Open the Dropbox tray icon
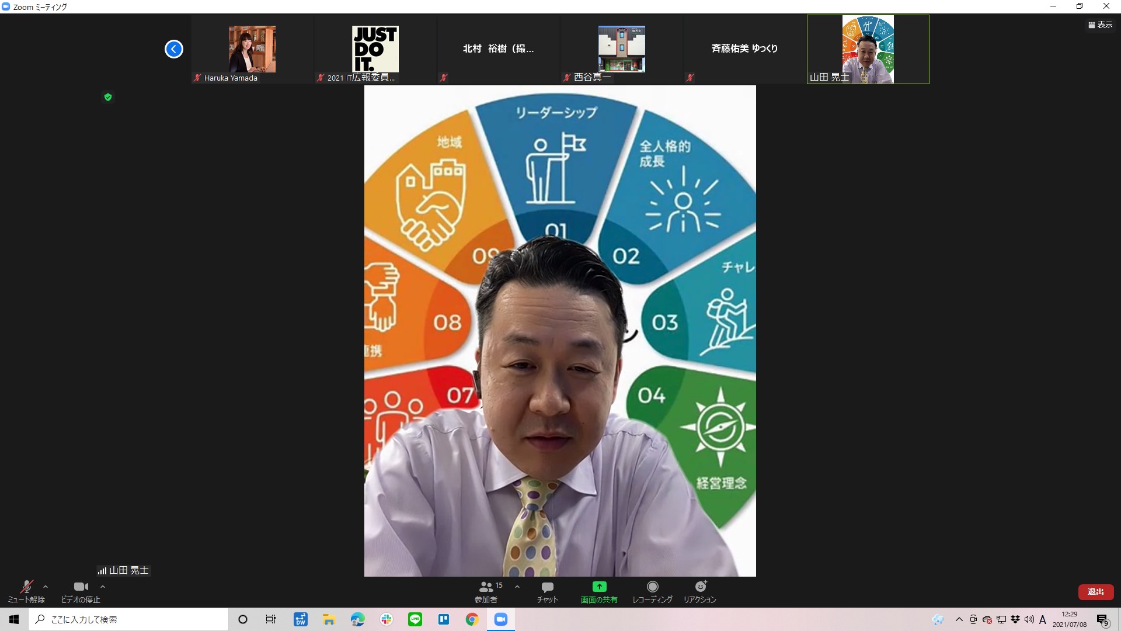1121x631 pixels. (x=1015, y=619)
